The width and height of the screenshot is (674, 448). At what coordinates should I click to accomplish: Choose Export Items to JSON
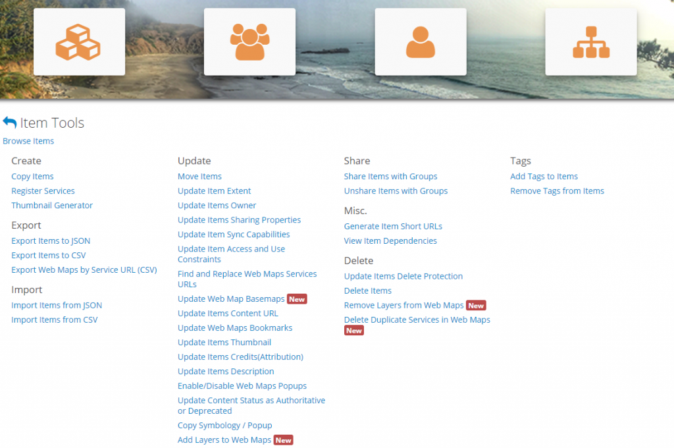[51, 241]
